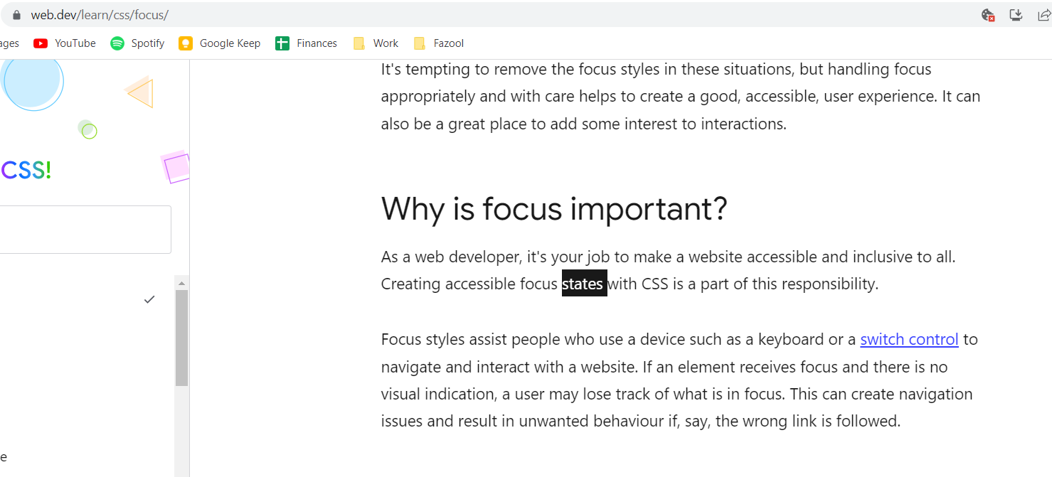This screenshot has width=1052, height=477.
Task: Select the URL in the address bar
Action: point(100,14)
